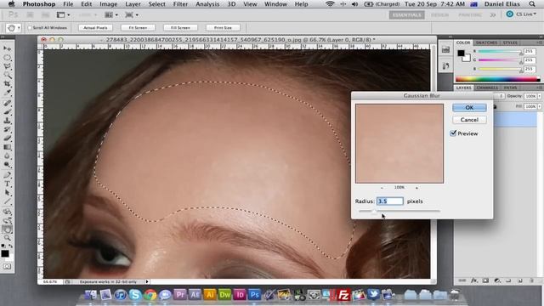The height and width of the screenshot is (306, 544).
Task: Open Spotlight search magnifier icon
Action: coord(532,4)
